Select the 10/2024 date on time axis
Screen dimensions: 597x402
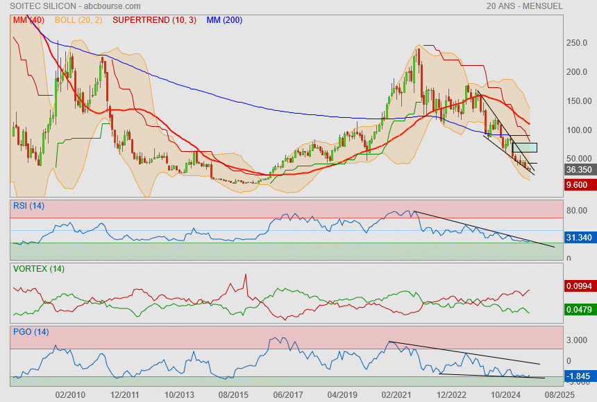(505, 394)
